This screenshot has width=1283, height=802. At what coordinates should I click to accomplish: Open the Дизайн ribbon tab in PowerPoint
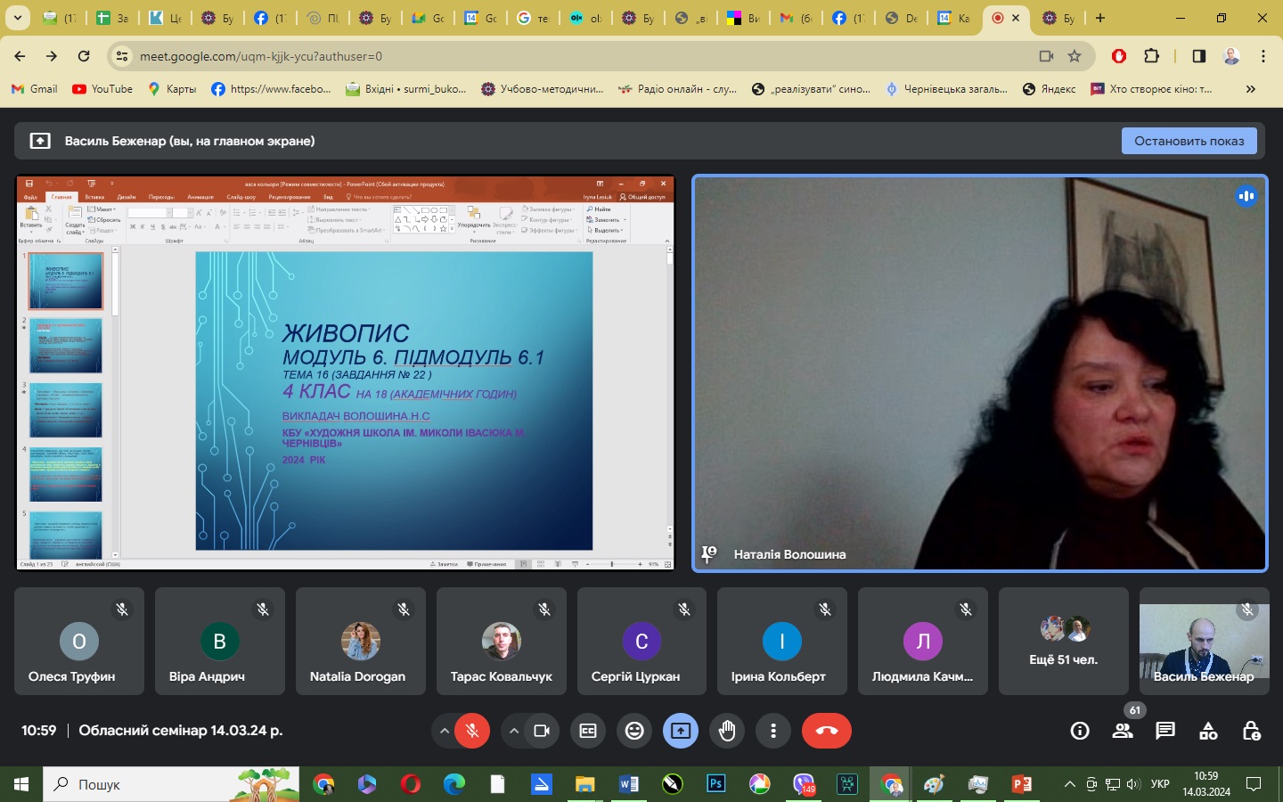pyautogui.click(x=127, y=197)
